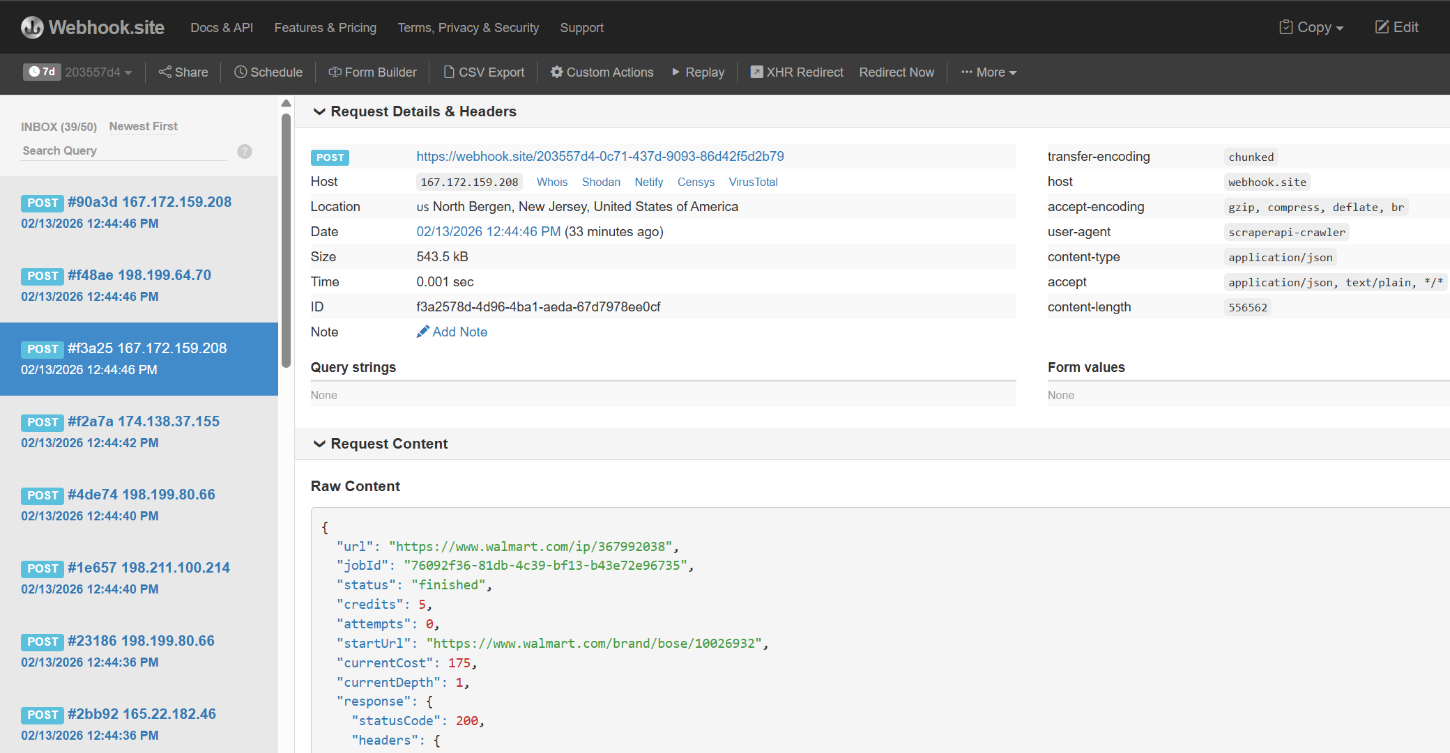This screenshot has width=1450, height=753.
Task: Open the Share option in toolbar
Action: (x=183, y=72)
